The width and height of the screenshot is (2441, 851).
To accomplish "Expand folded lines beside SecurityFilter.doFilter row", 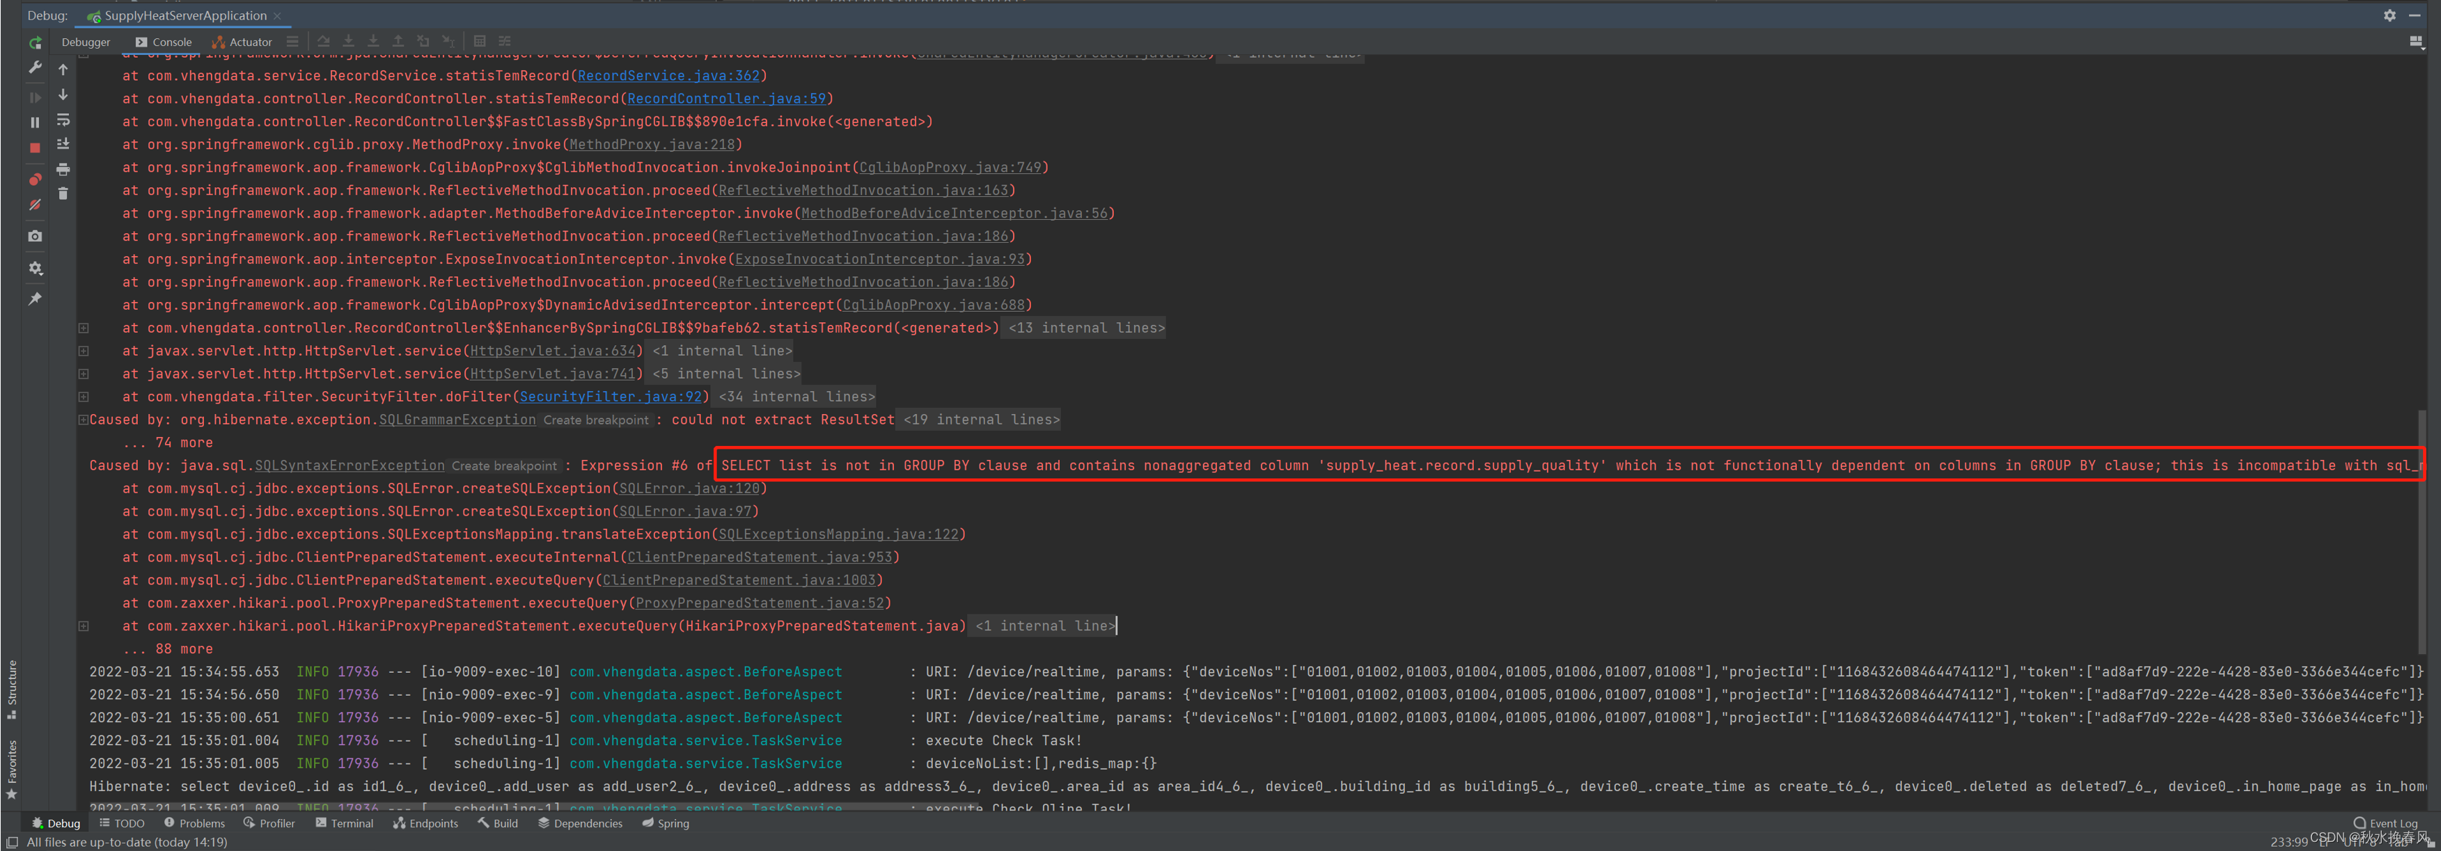I will pos(84,397).
